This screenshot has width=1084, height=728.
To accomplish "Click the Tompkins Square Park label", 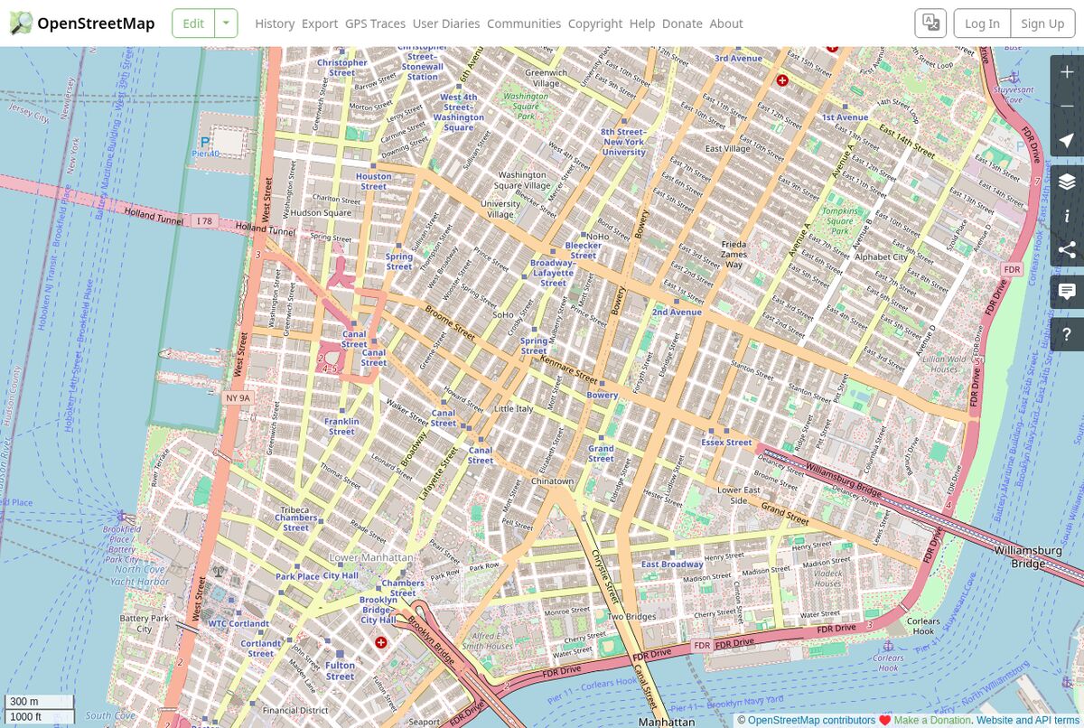I will pyautogui.click(x=839, y=221).
